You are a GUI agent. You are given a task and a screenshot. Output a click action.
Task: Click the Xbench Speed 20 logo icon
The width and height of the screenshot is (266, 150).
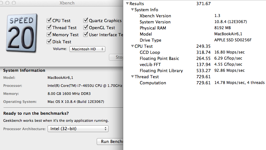22,33
